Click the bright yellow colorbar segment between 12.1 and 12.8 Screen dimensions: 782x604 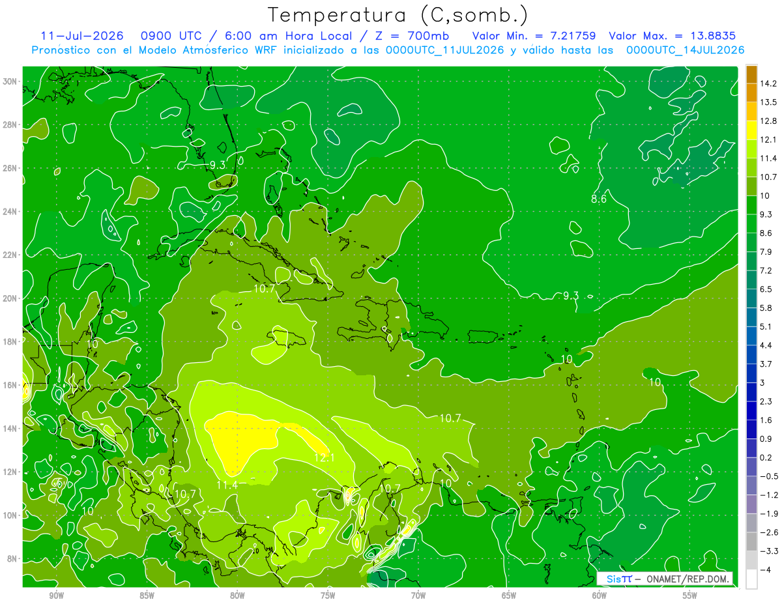(x=751, y=130)
